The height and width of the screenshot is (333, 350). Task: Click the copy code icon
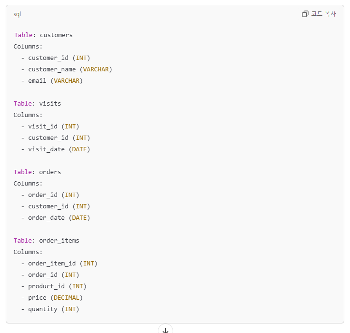[305, 14]
